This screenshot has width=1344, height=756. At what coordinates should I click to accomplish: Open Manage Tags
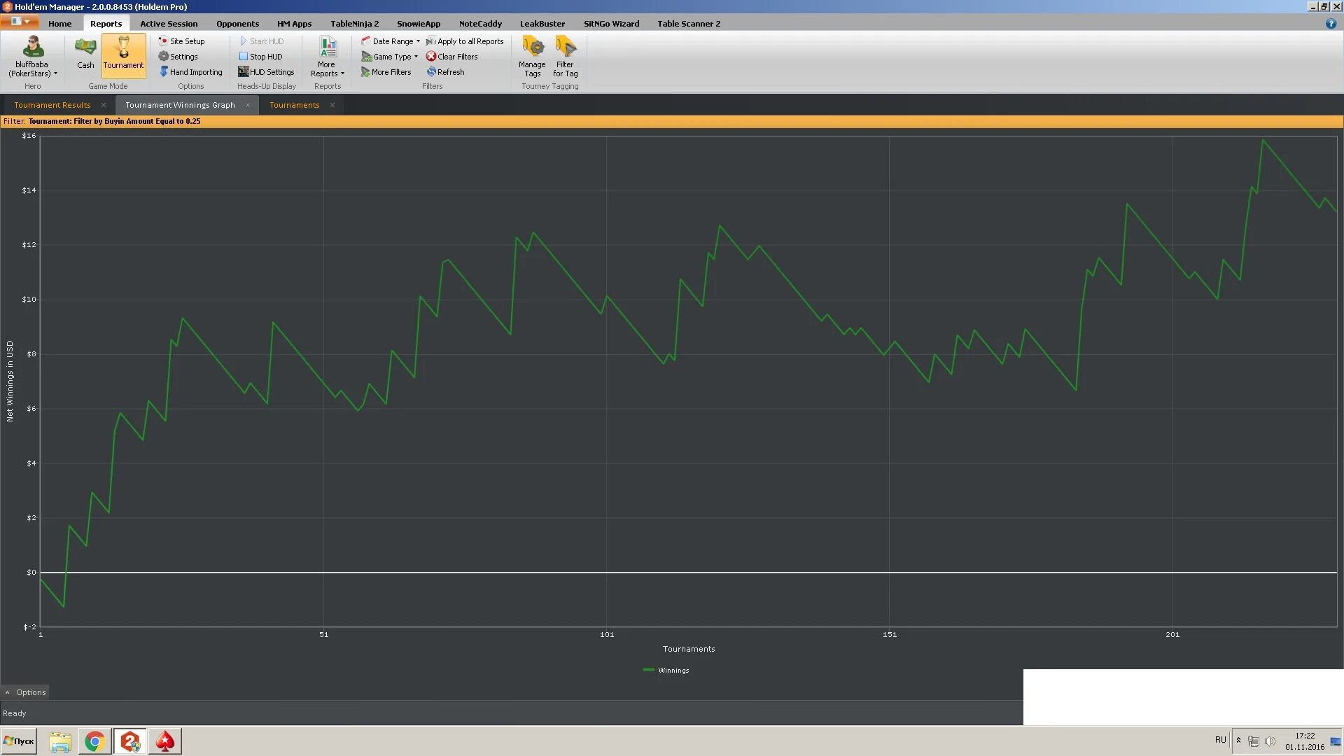[532, 56]
